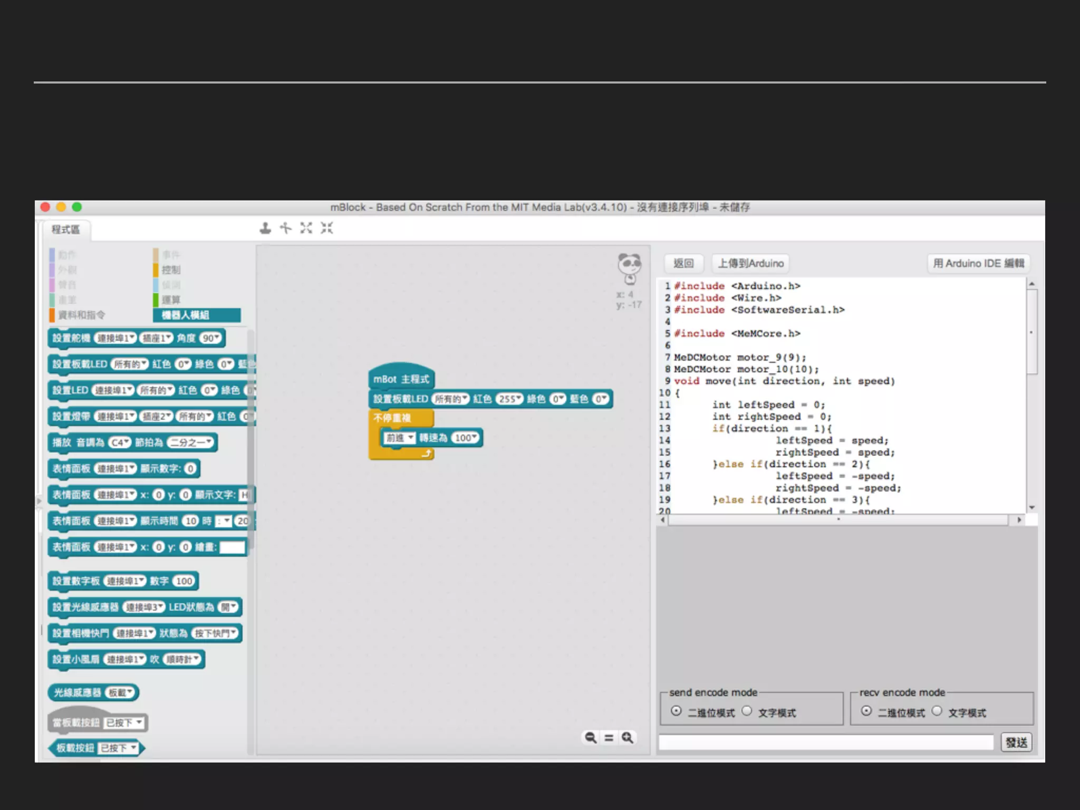
Task: Select recv encode 文字模式 radio button
Action: click(x=937, y=711)
